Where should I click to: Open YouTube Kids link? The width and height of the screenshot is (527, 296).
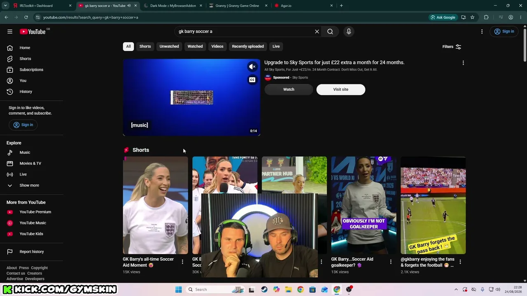32,234
